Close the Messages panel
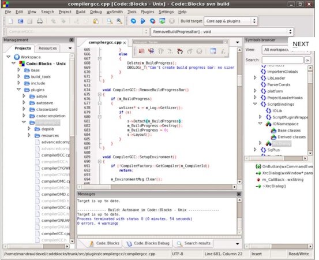 click(239, 194)
